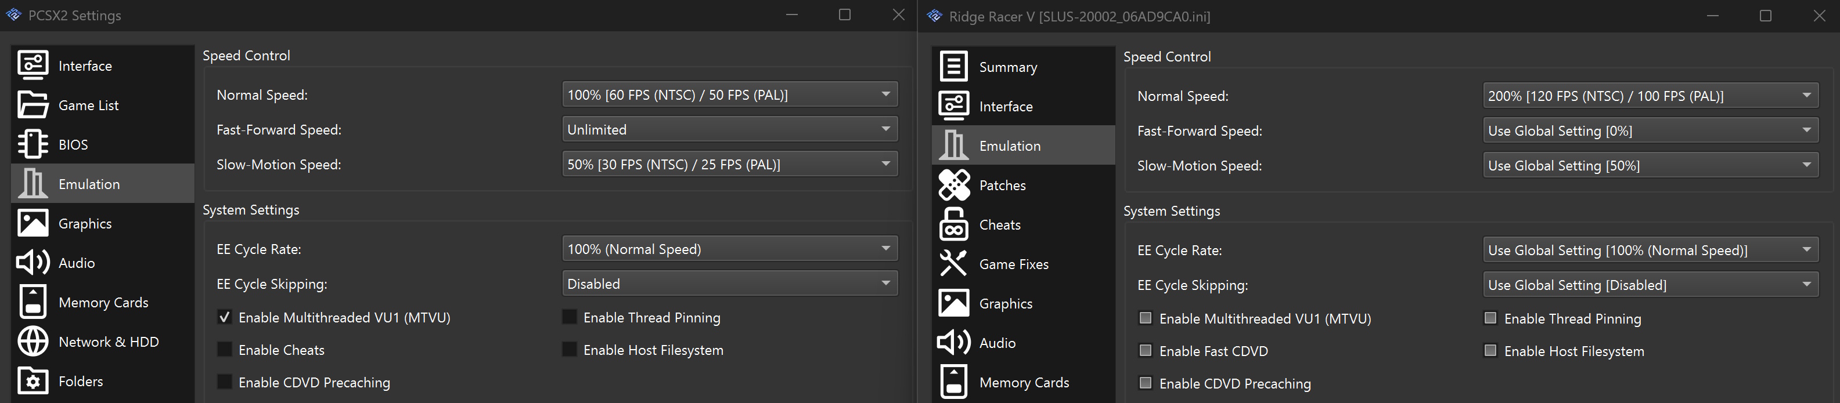Click the Cheats padlock icon
This screenshot has height=403, width=1840.
click(953, 224)
